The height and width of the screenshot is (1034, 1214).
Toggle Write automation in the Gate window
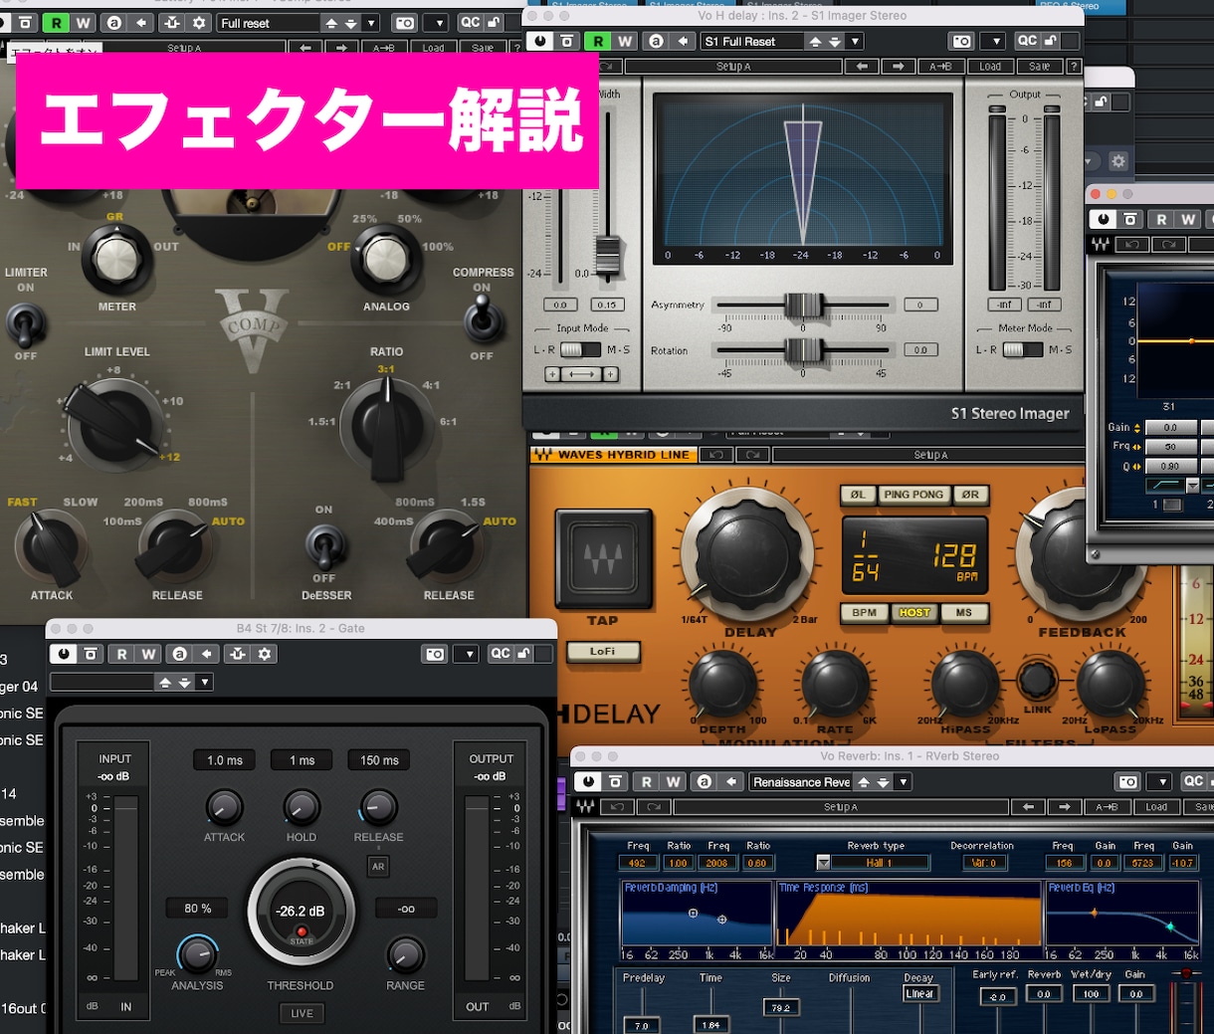point(148,654)
